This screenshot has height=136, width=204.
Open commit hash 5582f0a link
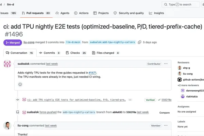166,100
